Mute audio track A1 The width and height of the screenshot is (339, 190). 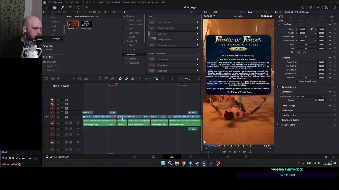[x=70, y=123]
